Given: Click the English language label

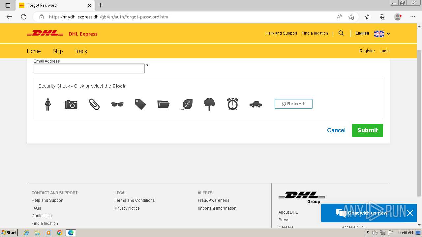Looking at the screenshot, I should [362, 33].
